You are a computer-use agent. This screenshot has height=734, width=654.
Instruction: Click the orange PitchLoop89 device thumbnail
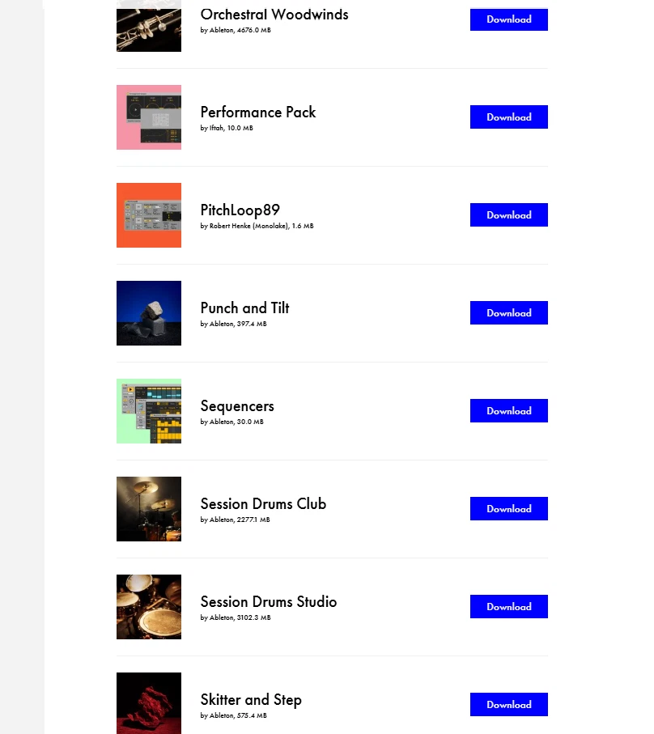point(149,215)
